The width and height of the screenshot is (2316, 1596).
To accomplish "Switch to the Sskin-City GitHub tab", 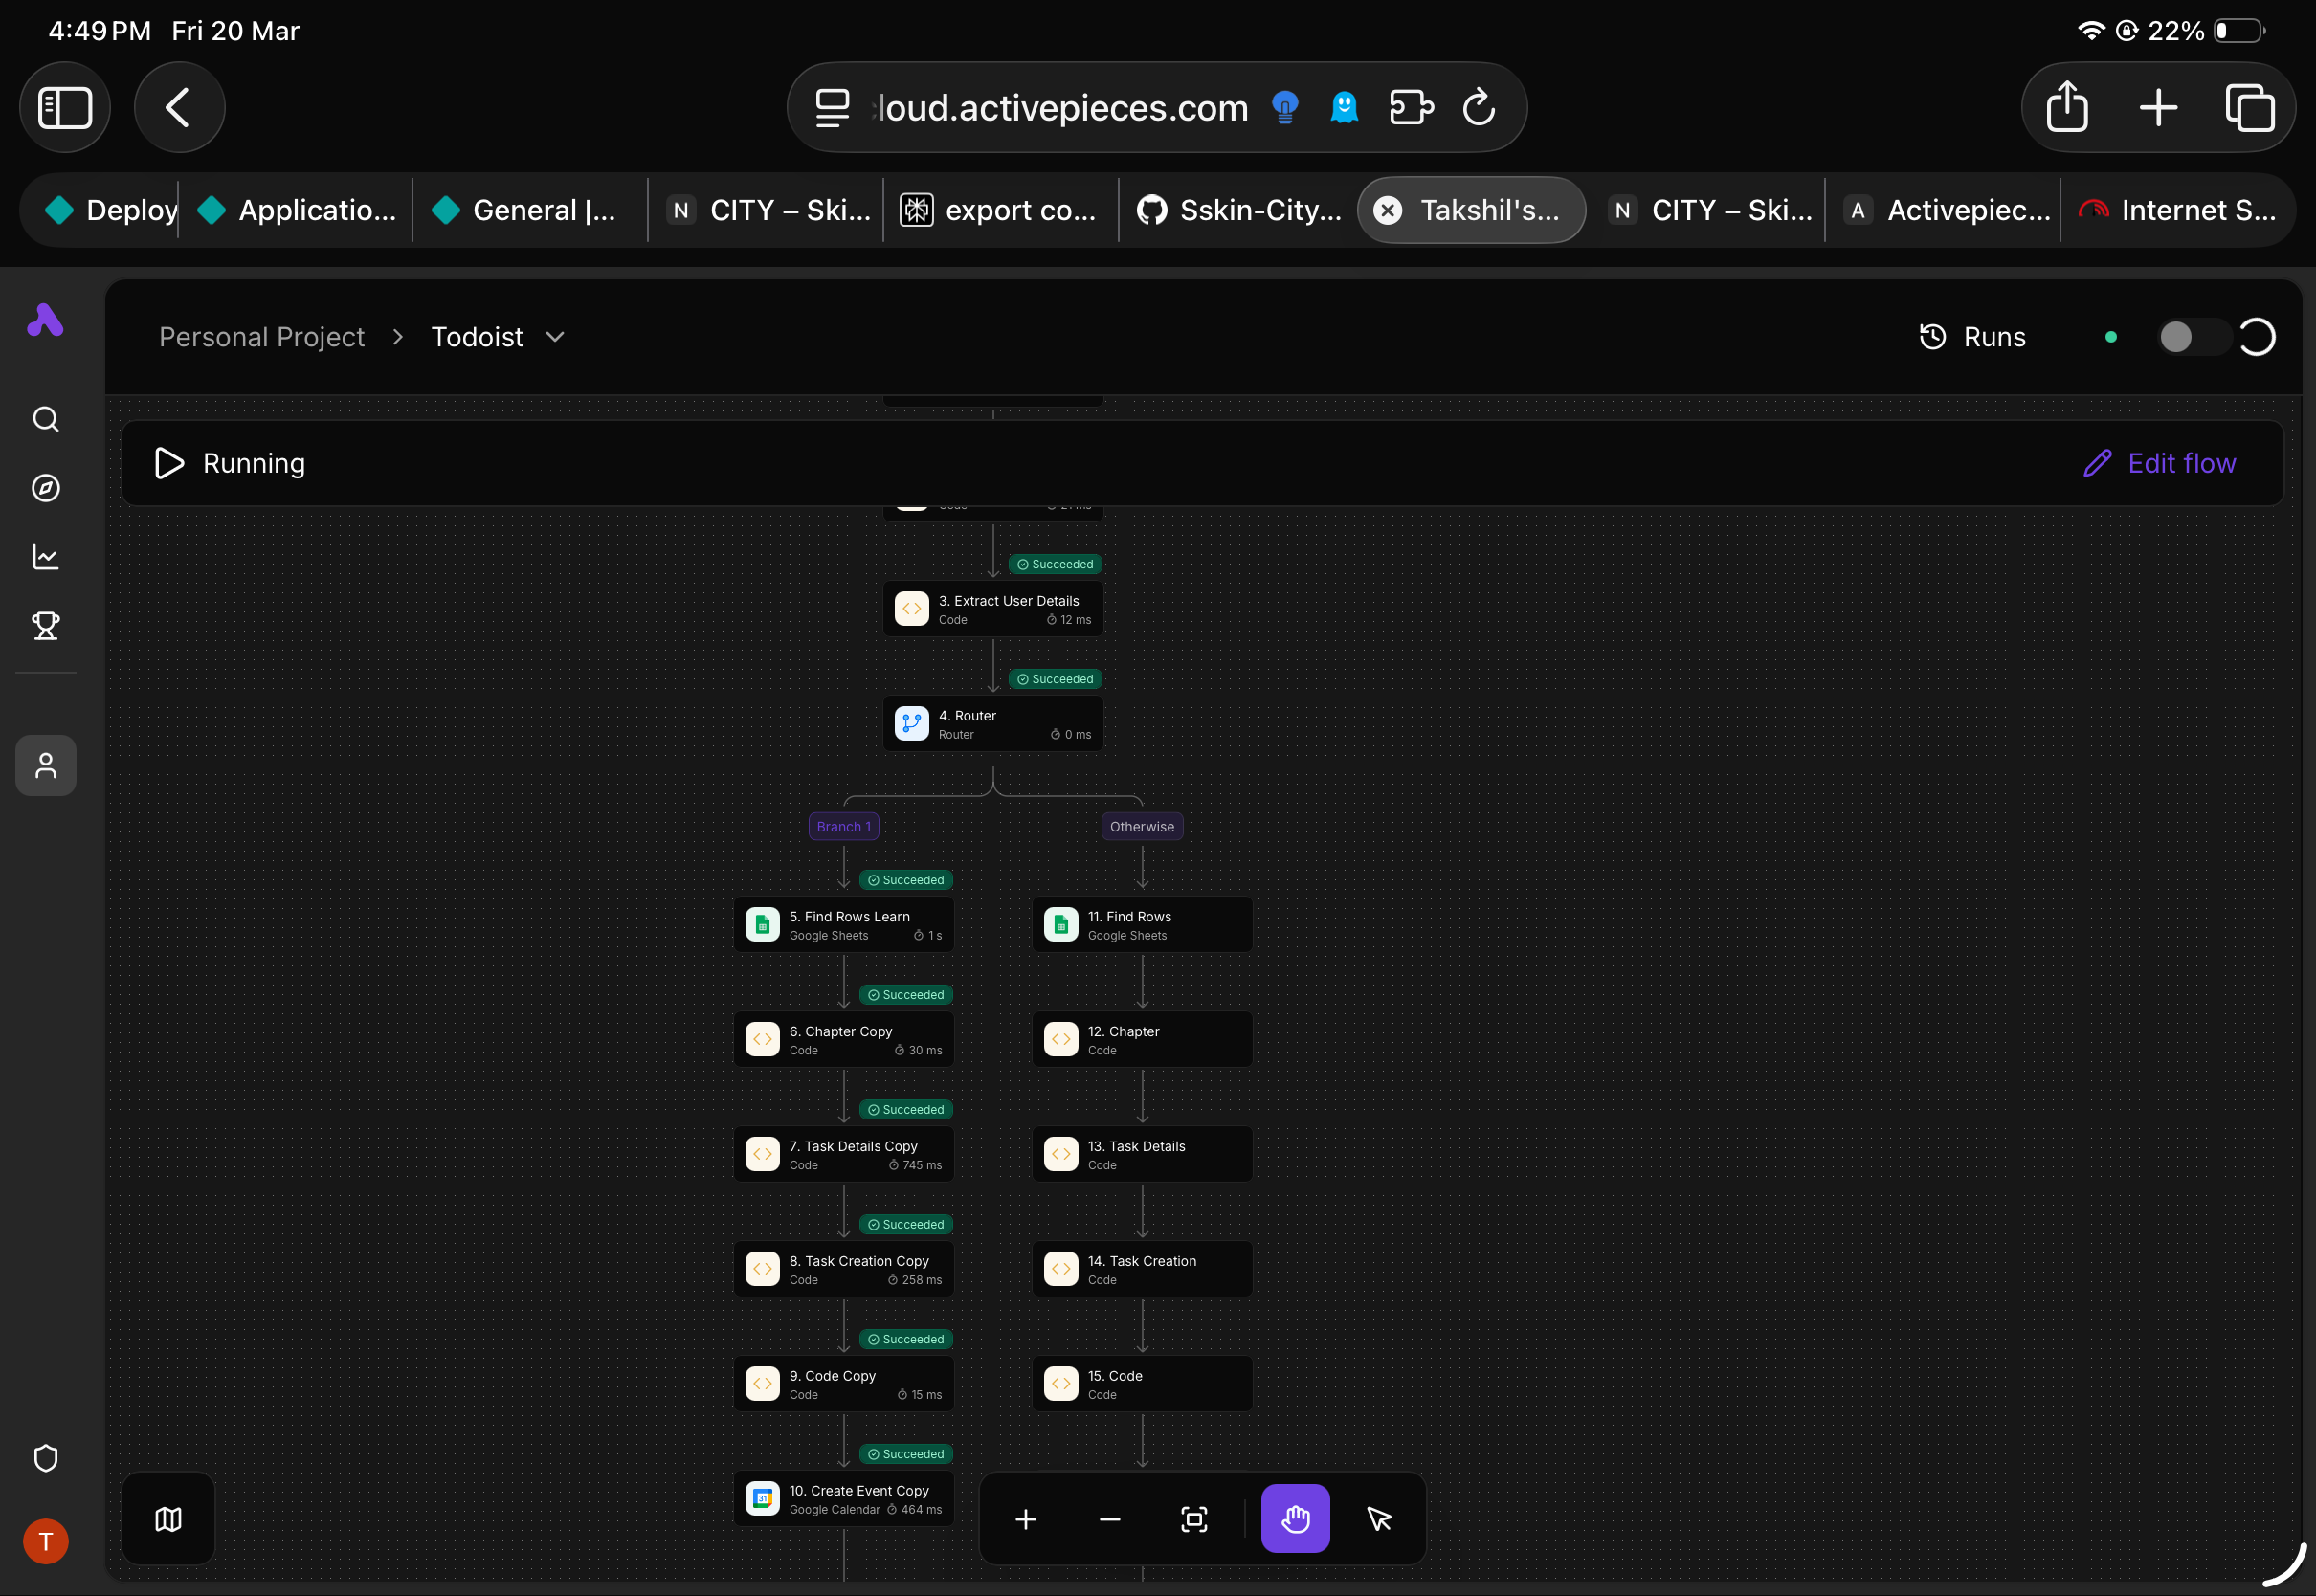I will coord(1240,210).
